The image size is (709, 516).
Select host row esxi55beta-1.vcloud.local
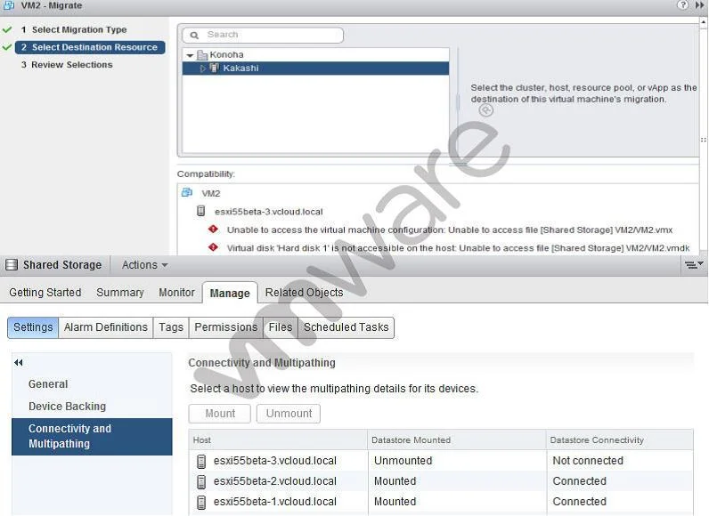click(x=441, y=502)
